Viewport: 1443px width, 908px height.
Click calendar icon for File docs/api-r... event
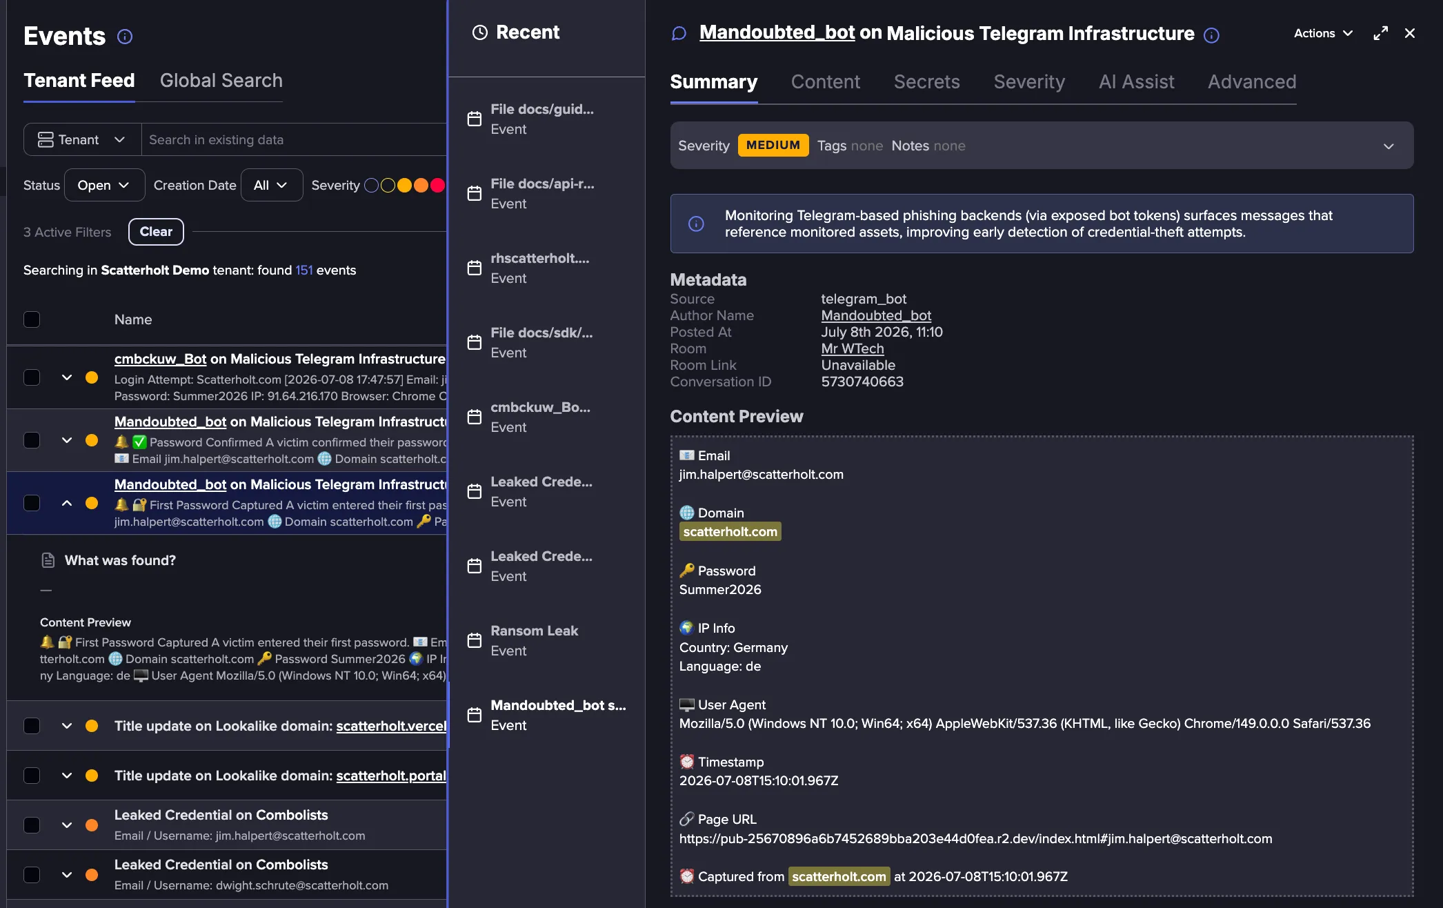coord(475,193)
